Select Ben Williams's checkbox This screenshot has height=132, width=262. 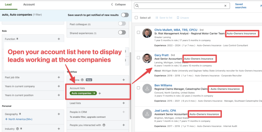coord(138,88)
